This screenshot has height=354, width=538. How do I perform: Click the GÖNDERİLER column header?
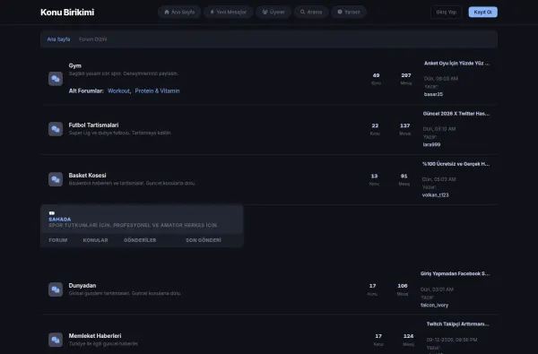(x=140, y=240)
